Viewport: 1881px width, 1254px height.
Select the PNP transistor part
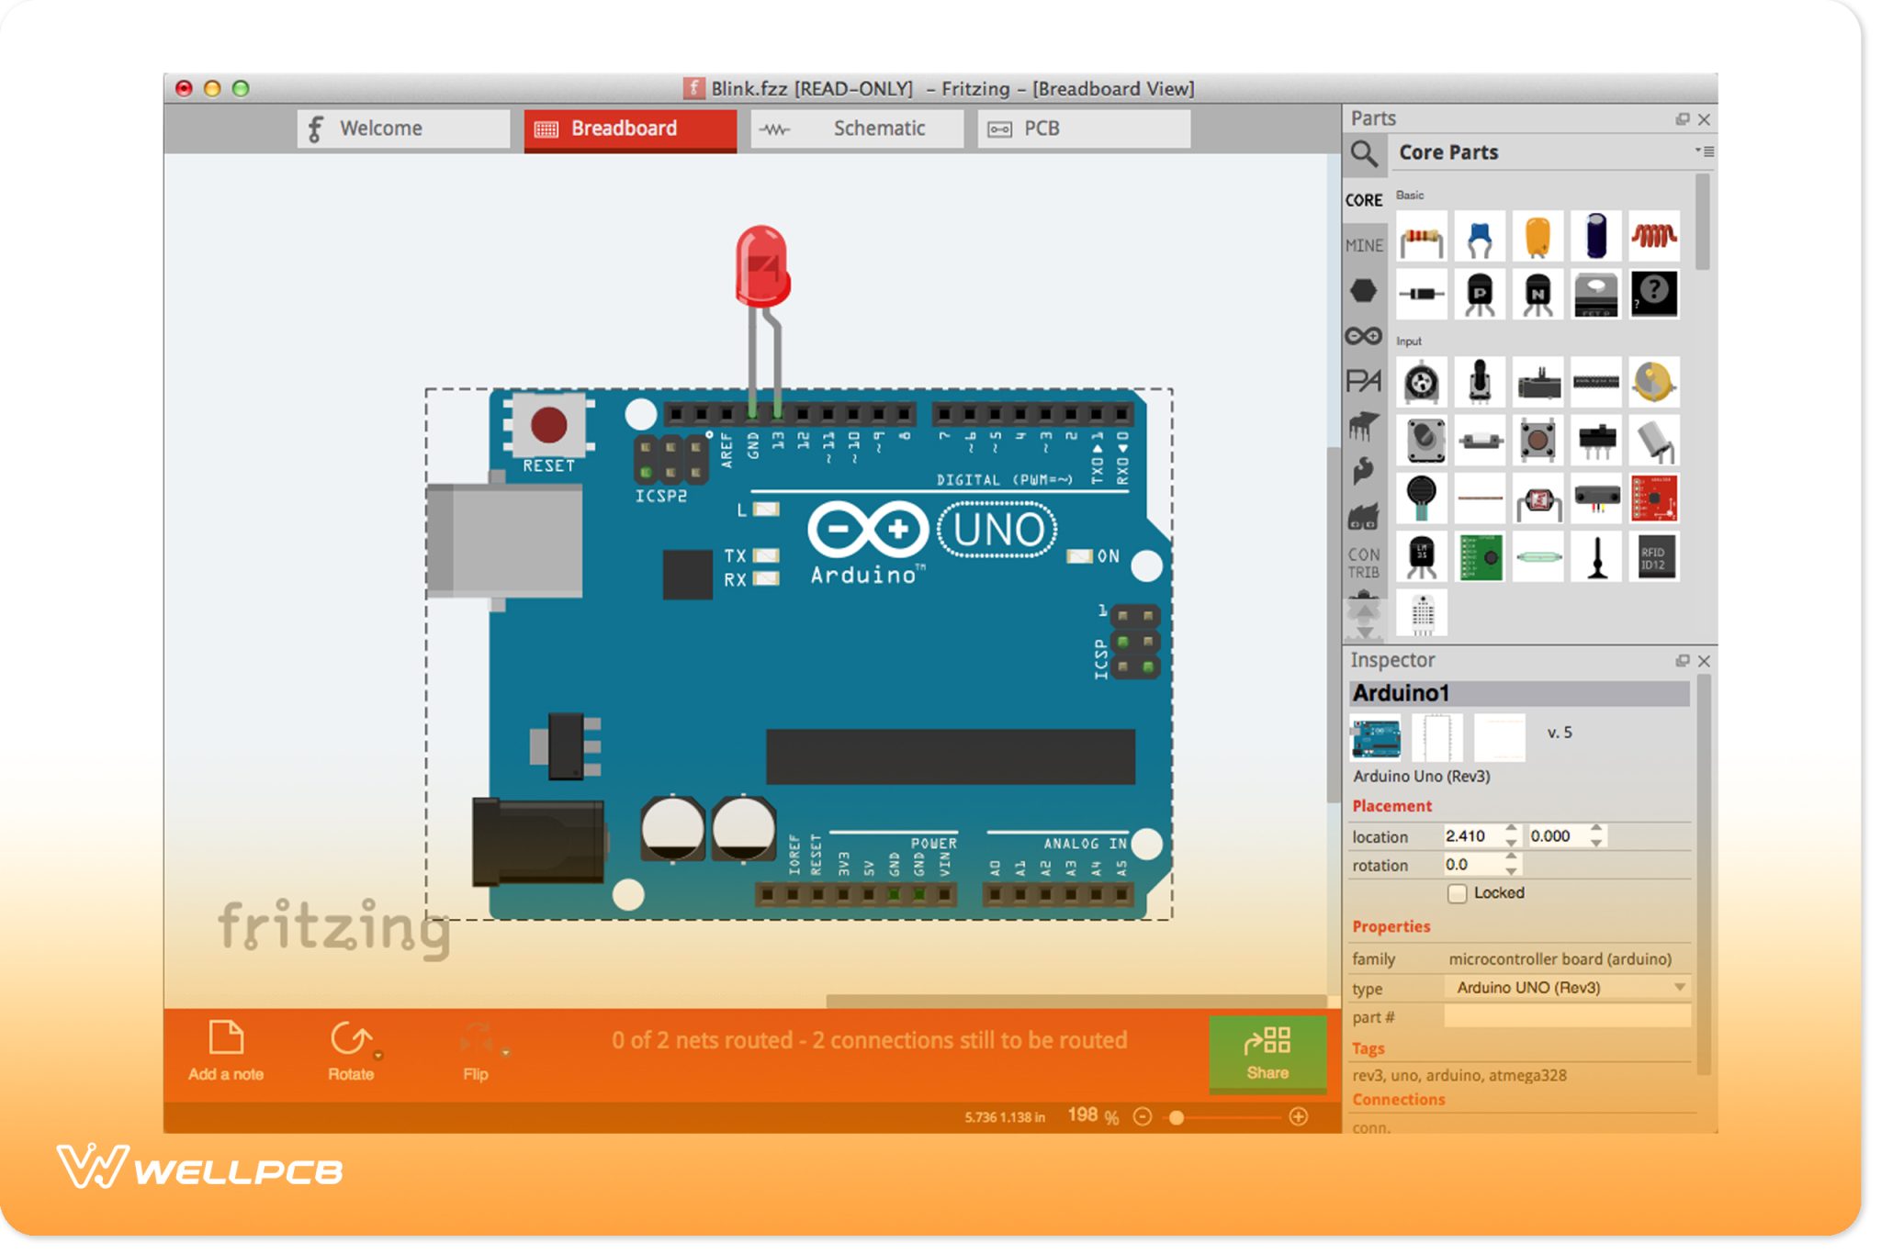1480,294
